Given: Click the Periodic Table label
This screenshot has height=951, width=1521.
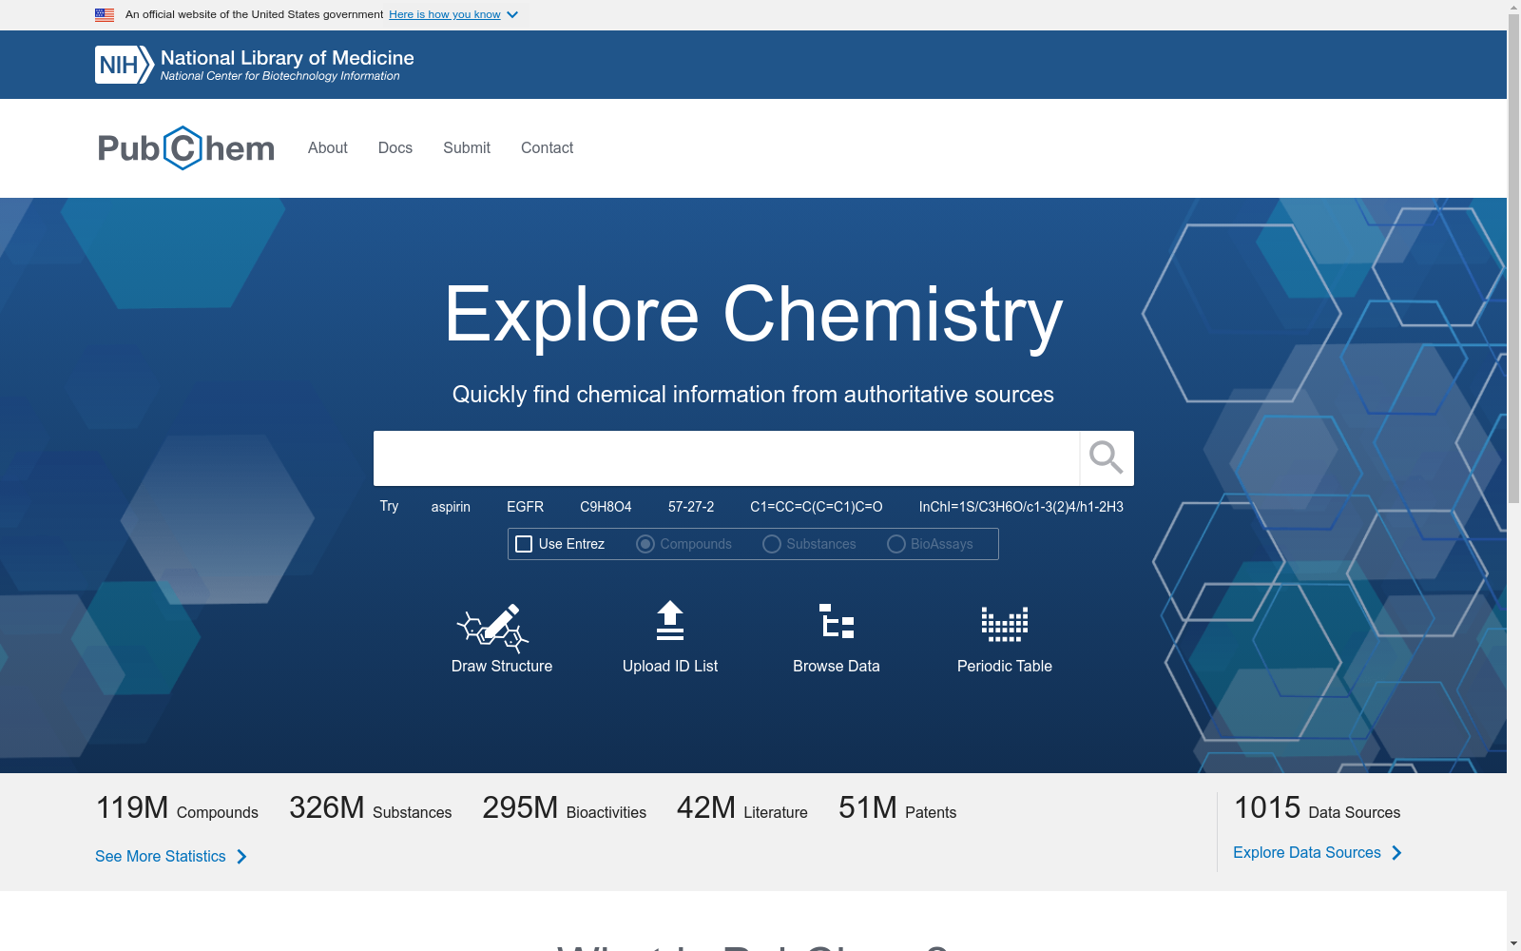Looking at the screenshot, I should [x=1005, y=667].
